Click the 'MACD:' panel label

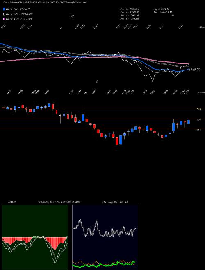tap(12, 202)
